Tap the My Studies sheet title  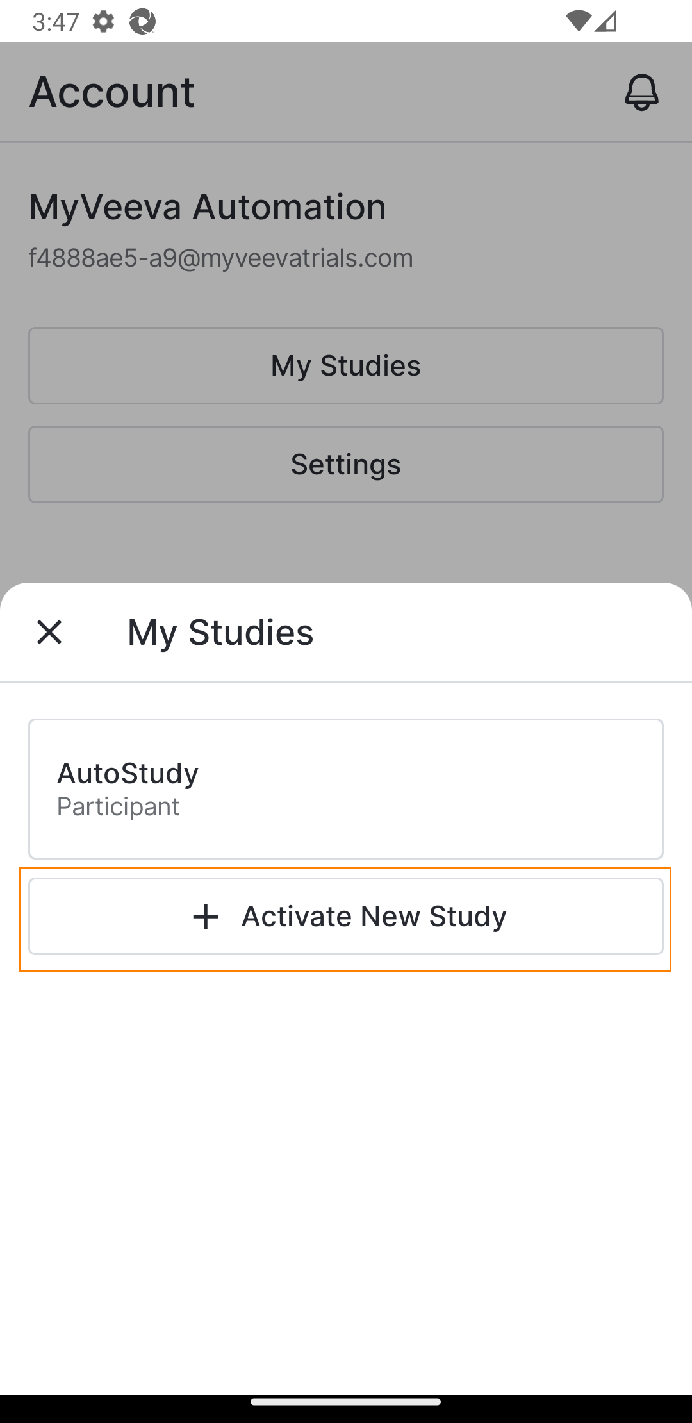click(220, 632)
